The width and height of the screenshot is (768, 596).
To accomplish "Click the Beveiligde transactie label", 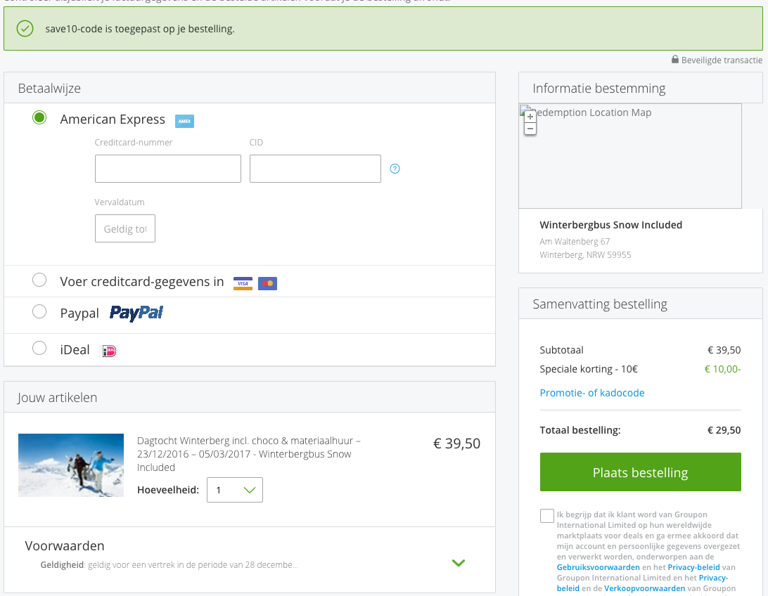I will pyautogui.click(x=722, y=60).
